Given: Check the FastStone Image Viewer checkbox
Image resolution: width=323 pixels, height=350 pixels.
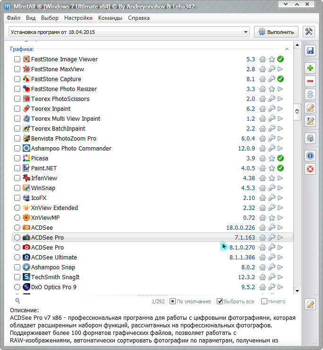Looking at the screenshot, I should click(x=17, y=59).
